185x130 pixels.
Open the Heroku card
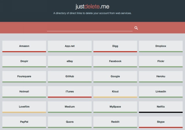pyautogui.click(x=161, y=77)
